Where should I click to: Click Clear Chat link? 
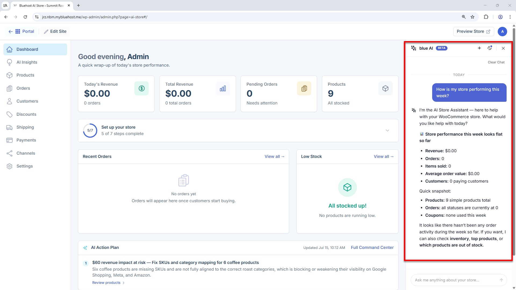coord(496,62)
